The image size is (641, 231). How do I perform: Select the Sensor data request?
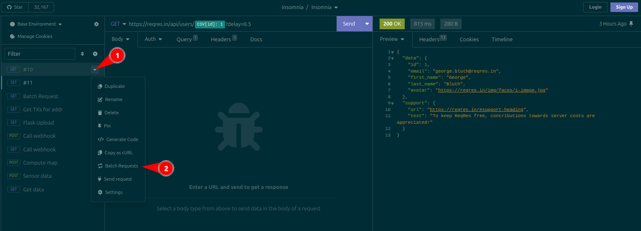(x=52, y=176)
